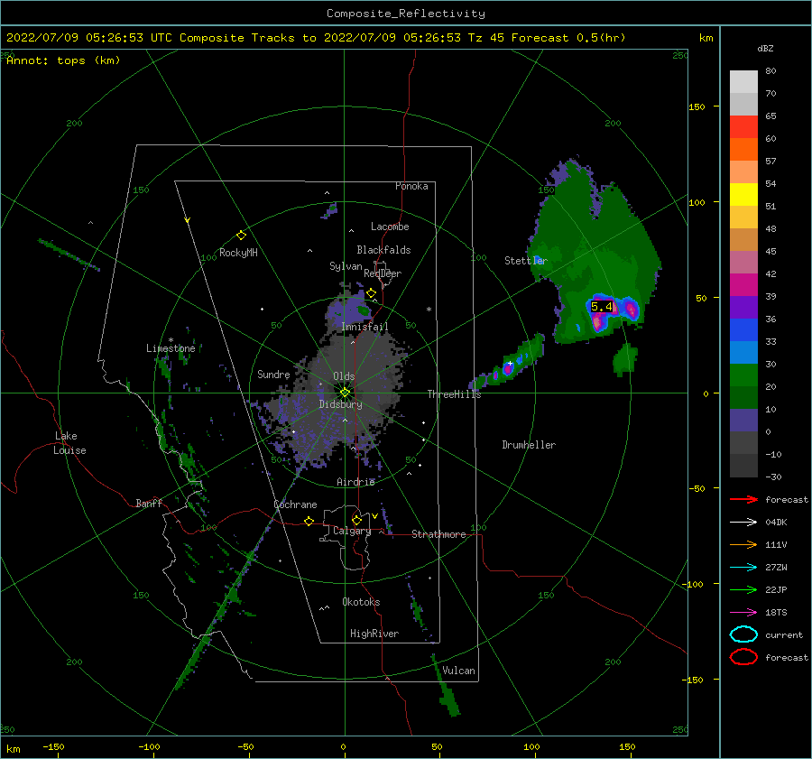Click the Strathmore label

click(438, 534)
